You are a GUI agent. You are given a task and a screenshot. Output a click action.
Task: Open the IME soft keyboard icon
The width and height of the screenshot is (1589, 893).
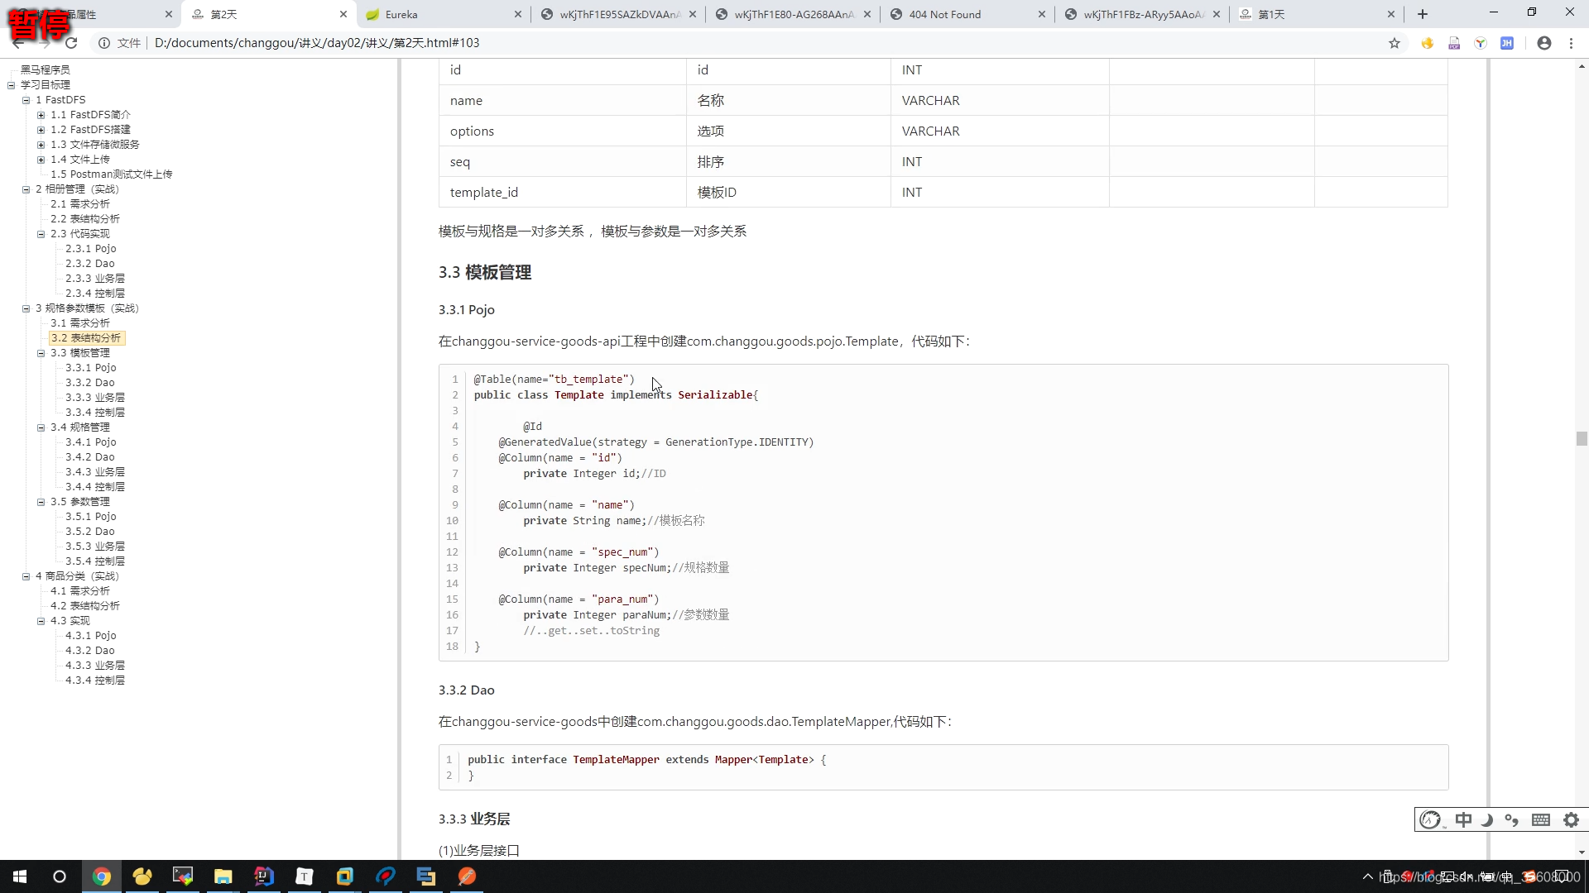[x=1541, y=819]
